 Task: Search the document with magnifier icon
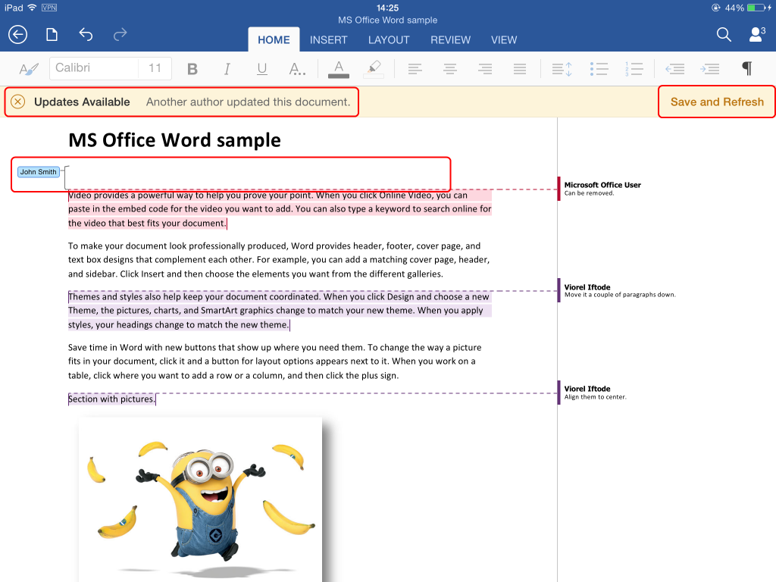click(x=724, y=34)
